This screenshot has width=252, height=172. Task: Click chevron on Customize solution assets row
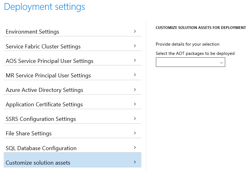click(x=135, y=162)
